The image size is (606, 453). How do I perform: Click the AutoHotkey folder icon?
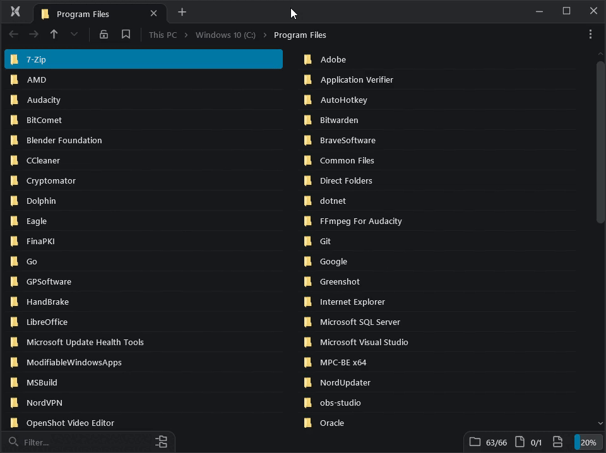tap(308, 100)
